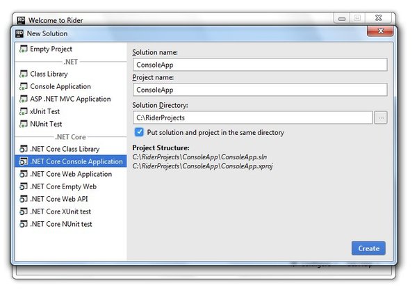Image resolution: width=417 pixels, height=297 pixels.
Task: Click into the Solution Directory path field
Action: point(252,118)
